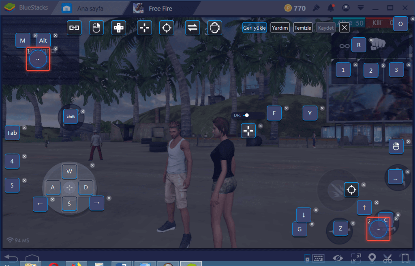This screenshot has height=266, width=415.
Task: Select the mouse control icon in top toolbar
Action: point(96,28)
